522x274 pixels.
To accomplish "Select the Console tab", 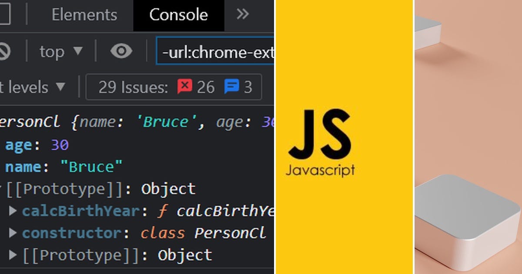I will click(x=178, y=14).
